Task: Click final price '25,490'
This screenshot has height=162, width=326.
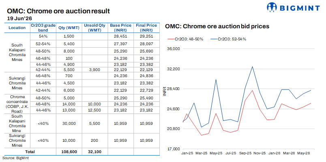Action: tap(147, 98)
